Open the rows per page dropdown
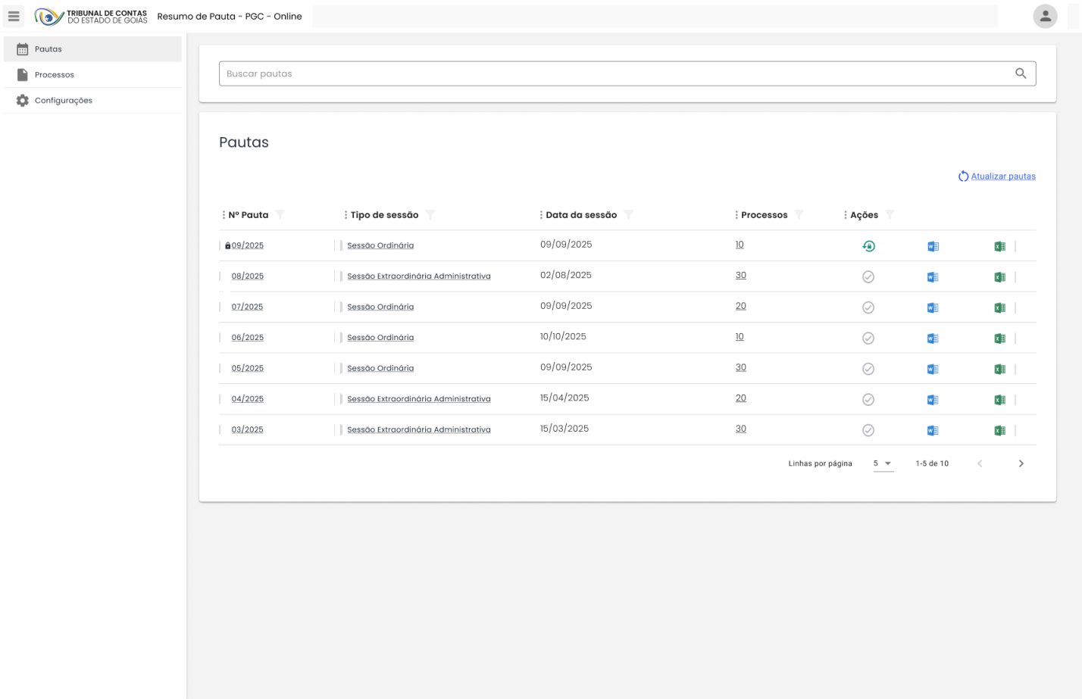 coord(883,463)
